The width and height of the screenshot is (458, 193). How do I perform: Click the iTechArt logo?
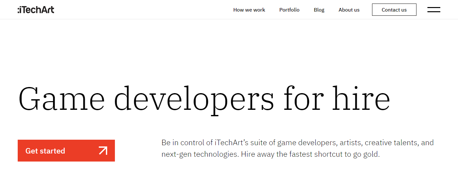pyautogui.click(x=36, y=10)
